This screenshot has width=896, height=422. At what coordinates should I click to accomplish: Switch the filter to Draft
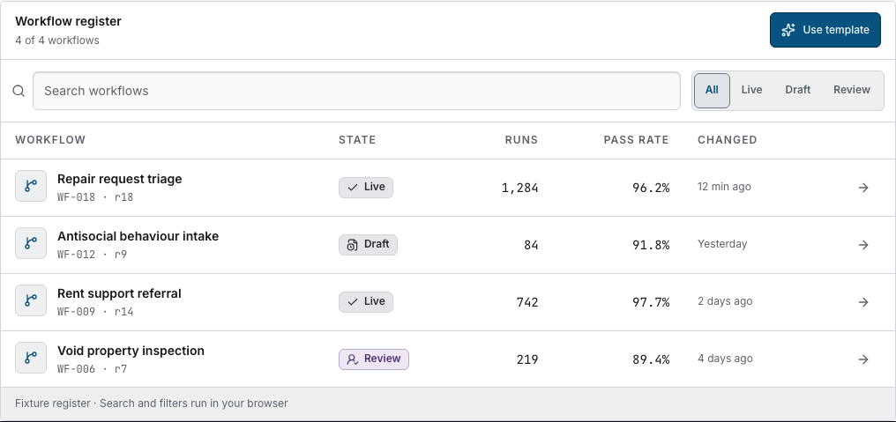798,90
